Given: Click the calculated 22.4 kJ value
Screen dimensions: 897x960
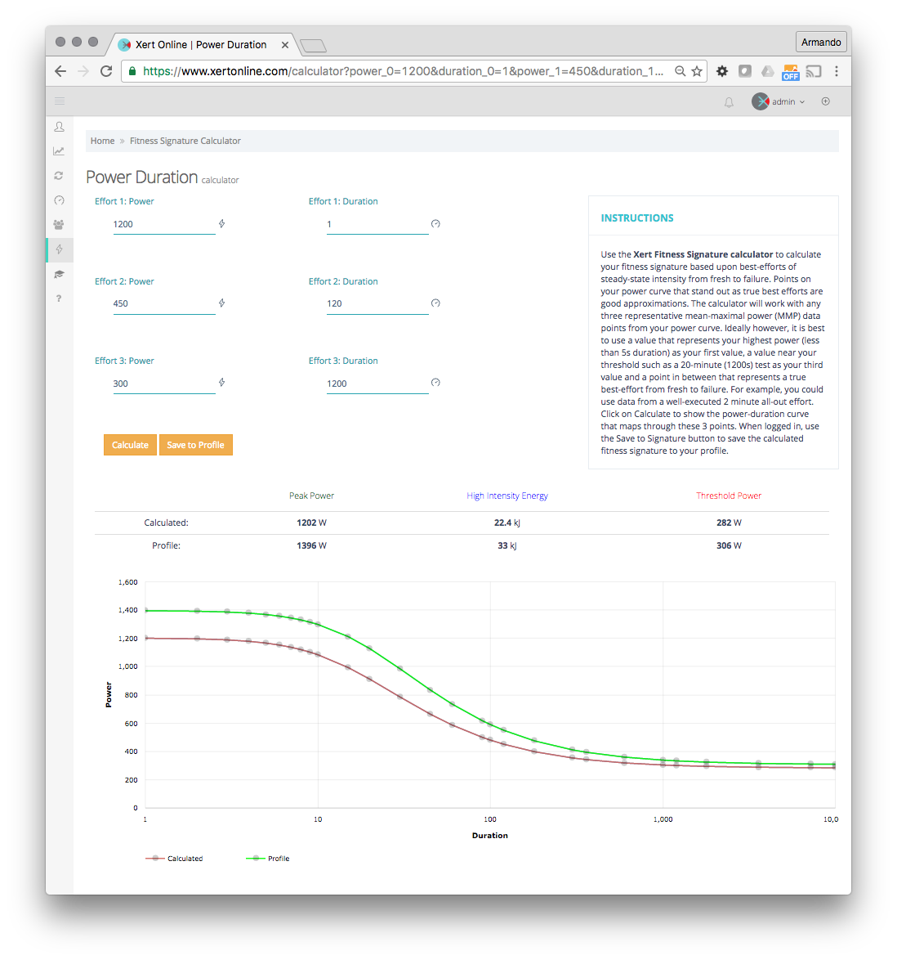Looking at the screenshot, I should [507, 523].
